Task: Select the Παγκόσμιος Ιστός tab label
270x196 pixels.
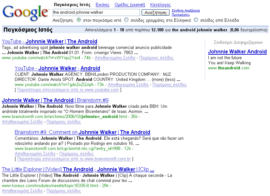Action: pos(72,4)
